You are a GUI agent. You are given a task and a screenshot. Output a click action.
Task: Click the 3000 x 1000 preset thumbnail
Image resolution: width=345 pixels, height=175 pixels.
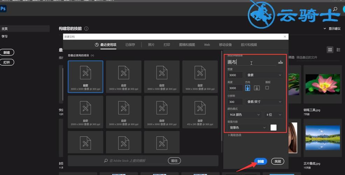click(124, 77)
